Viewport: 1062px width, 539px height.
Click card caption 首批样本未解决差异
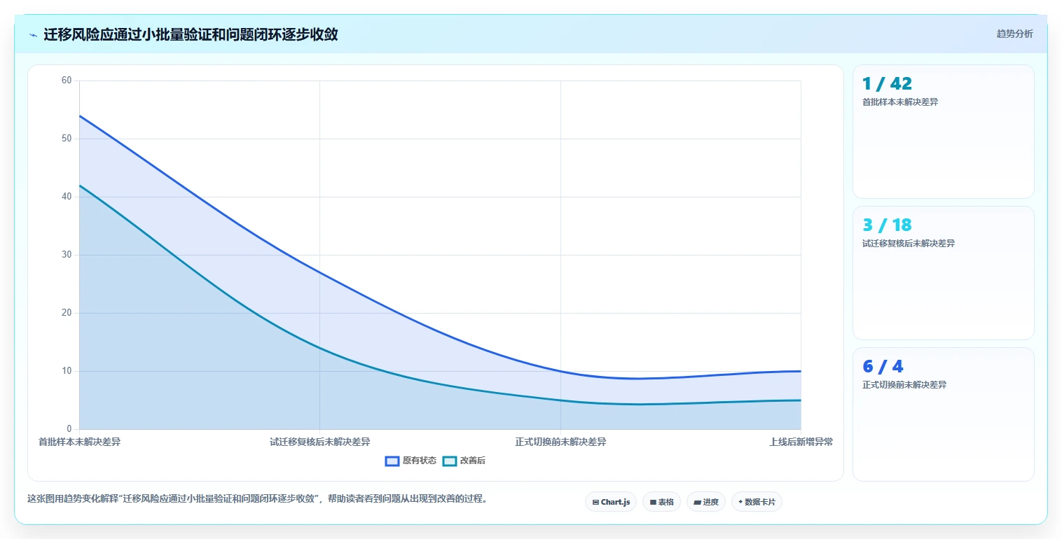(900, 102)
